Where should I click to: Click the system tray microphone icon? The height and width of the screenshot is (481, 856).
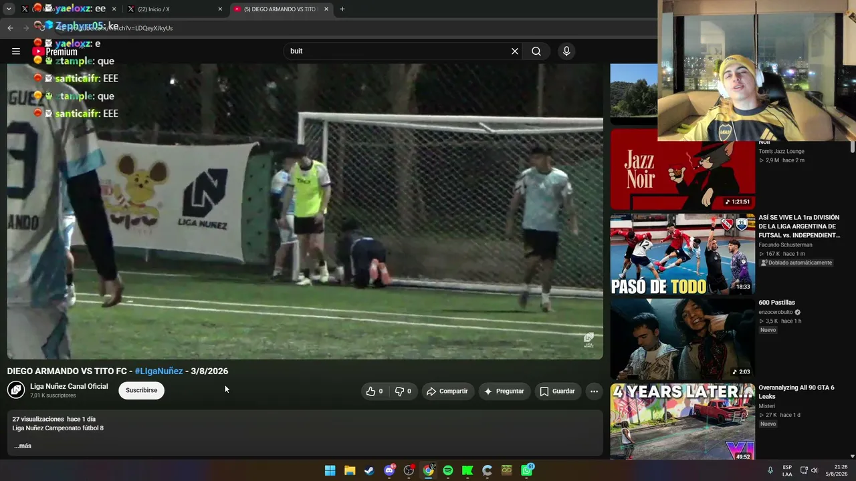point(770,470)
